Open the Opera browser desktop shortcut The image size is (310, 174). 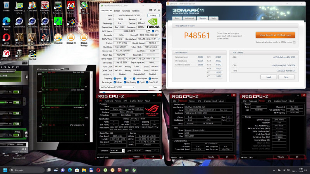click(6, 40)
